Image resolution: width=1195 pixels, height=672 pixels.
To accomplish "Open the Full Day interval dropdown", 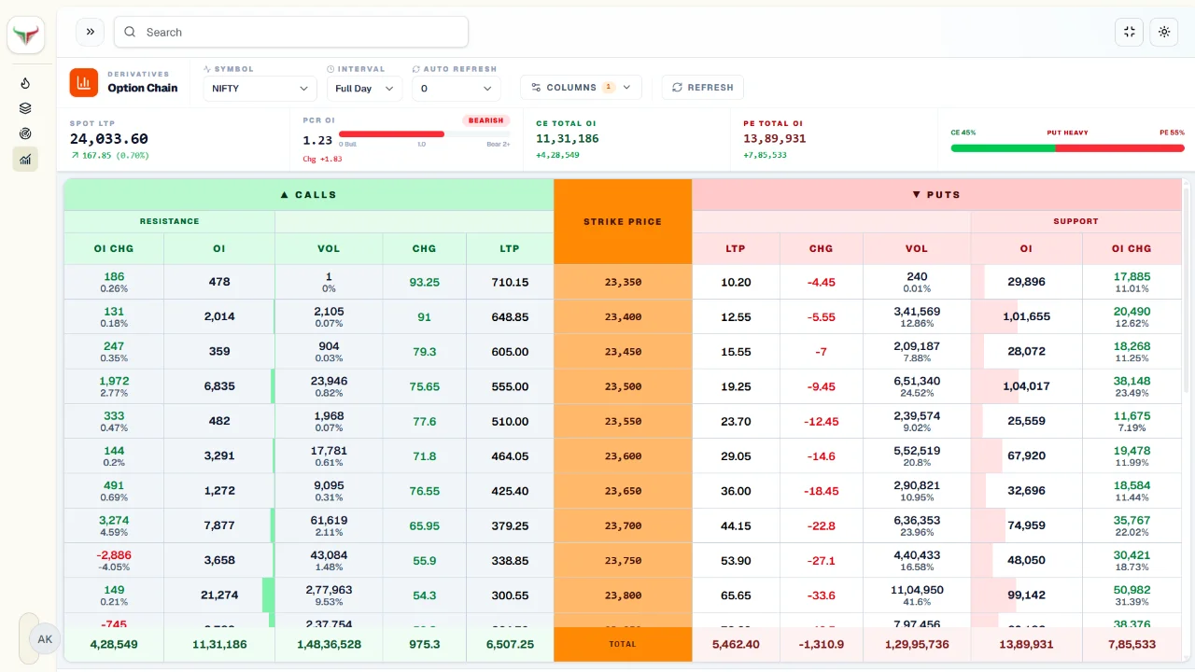I will click(x=364, y=89).
